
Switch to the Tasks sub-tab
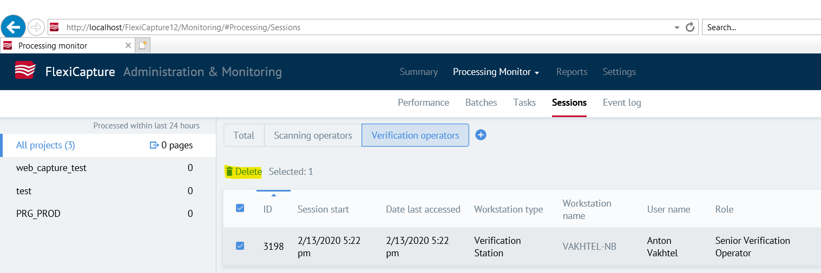[524, 103]
